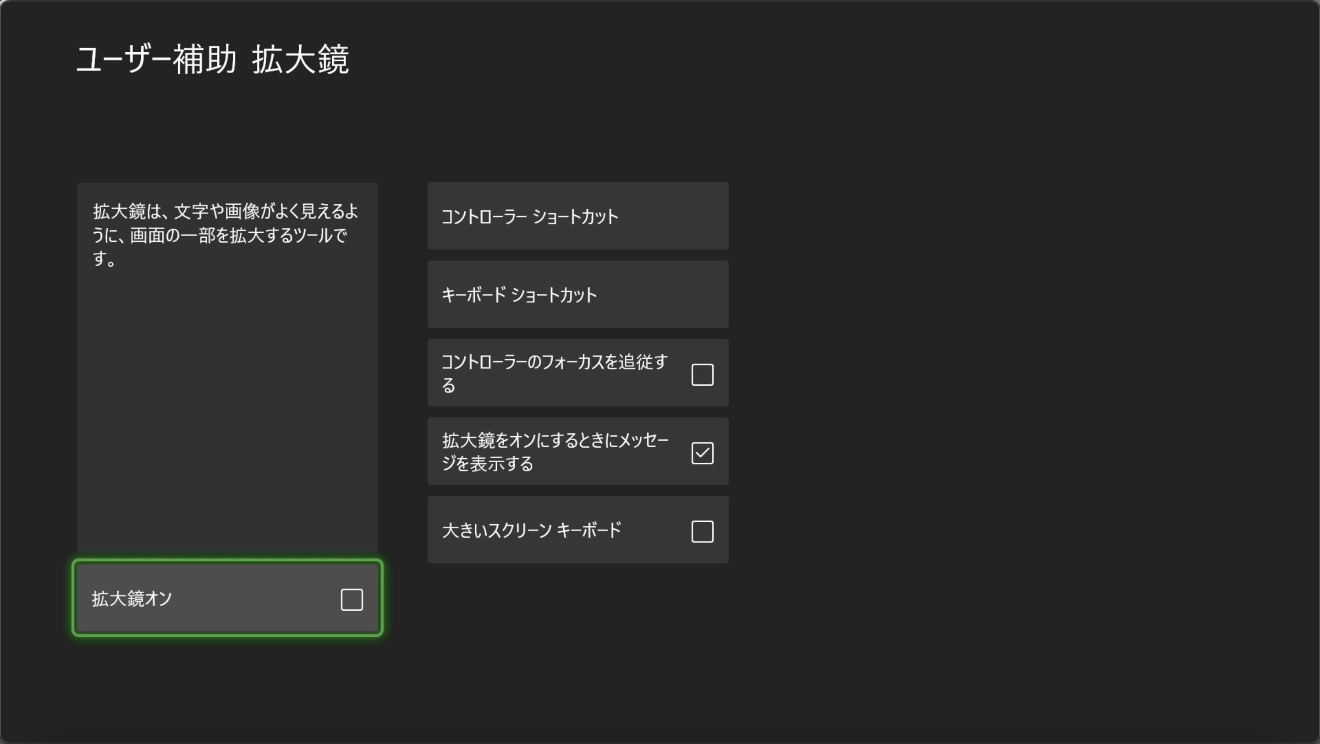
Task: Turn on 拡大鏡オン checkbox
Action: 352,600
